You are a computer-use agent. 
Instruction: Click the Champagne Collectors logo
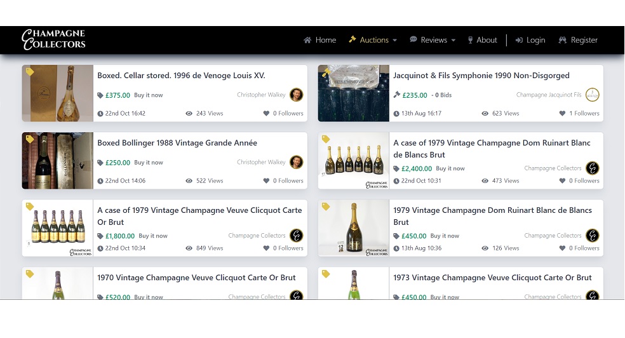click(53, 39)
